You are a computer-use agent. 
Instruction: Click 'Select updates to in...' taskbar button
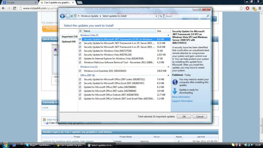click(x=101, y=145)
